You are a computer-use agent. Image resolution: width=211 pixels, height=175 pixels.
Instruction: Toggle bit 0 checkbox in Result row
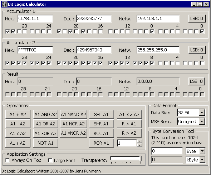pyautogui.click(x=202, y=94)
